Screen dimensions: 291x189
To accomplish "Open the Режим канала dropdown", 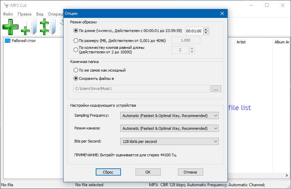I will point(169,128).
